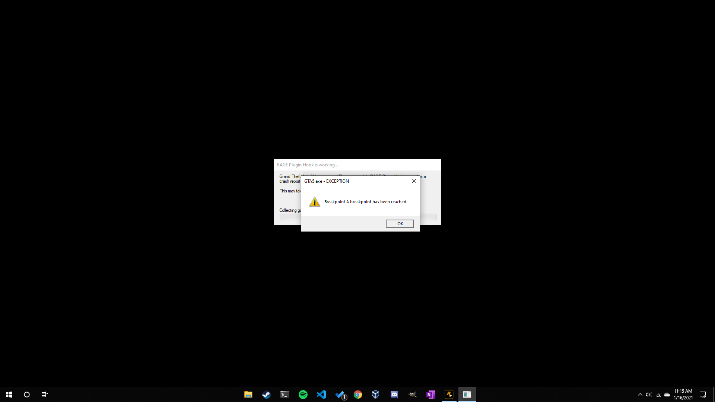Open File Explorer from the taskbar
The height and width of the screenshot is (402, 715).
coord(248,395)
